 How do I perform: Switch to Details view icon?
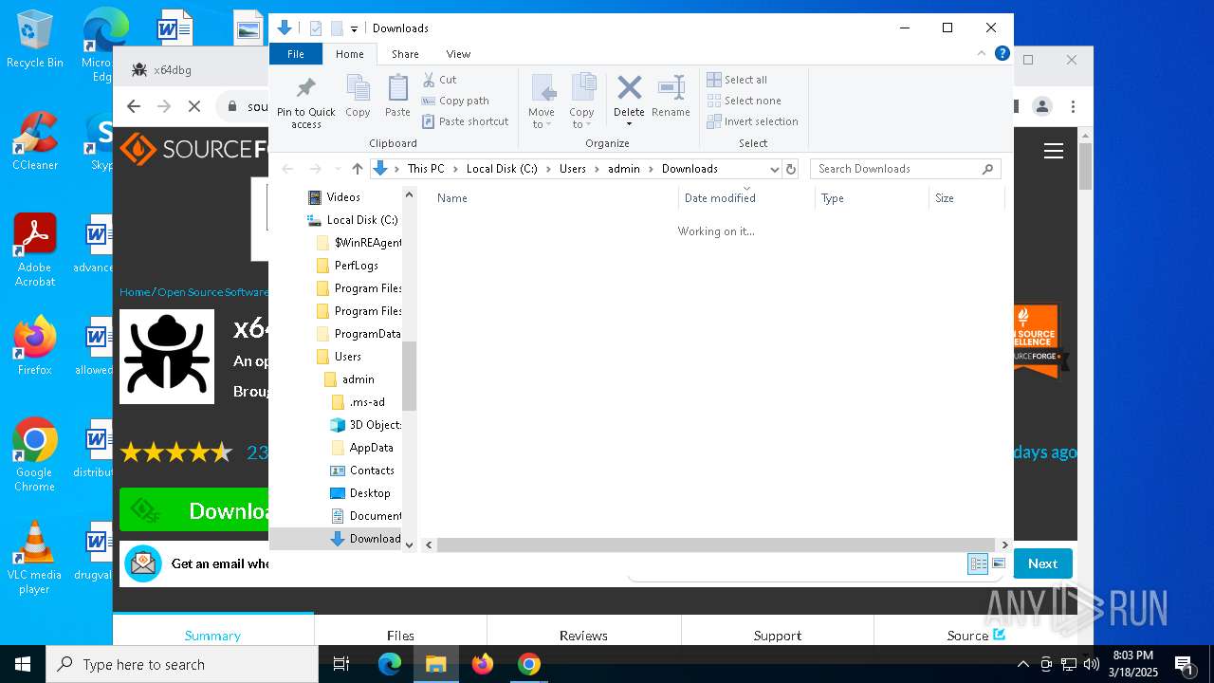point(978,563)
